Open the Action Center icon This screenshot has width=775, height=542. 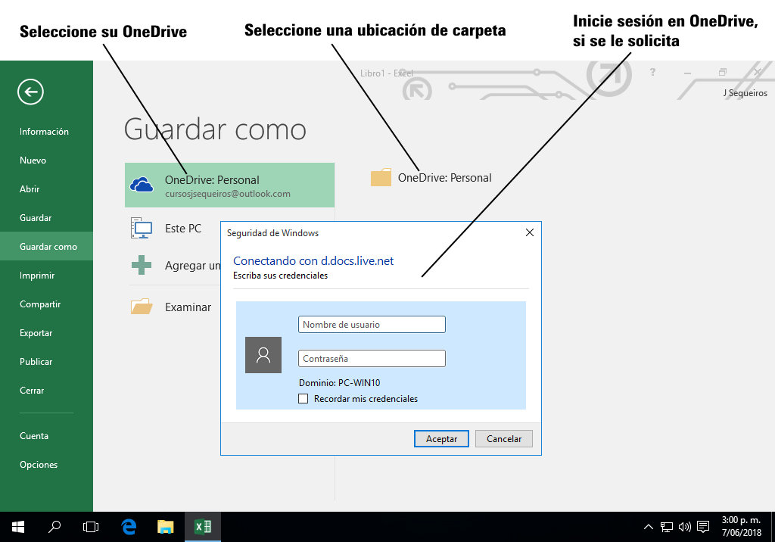704,526
